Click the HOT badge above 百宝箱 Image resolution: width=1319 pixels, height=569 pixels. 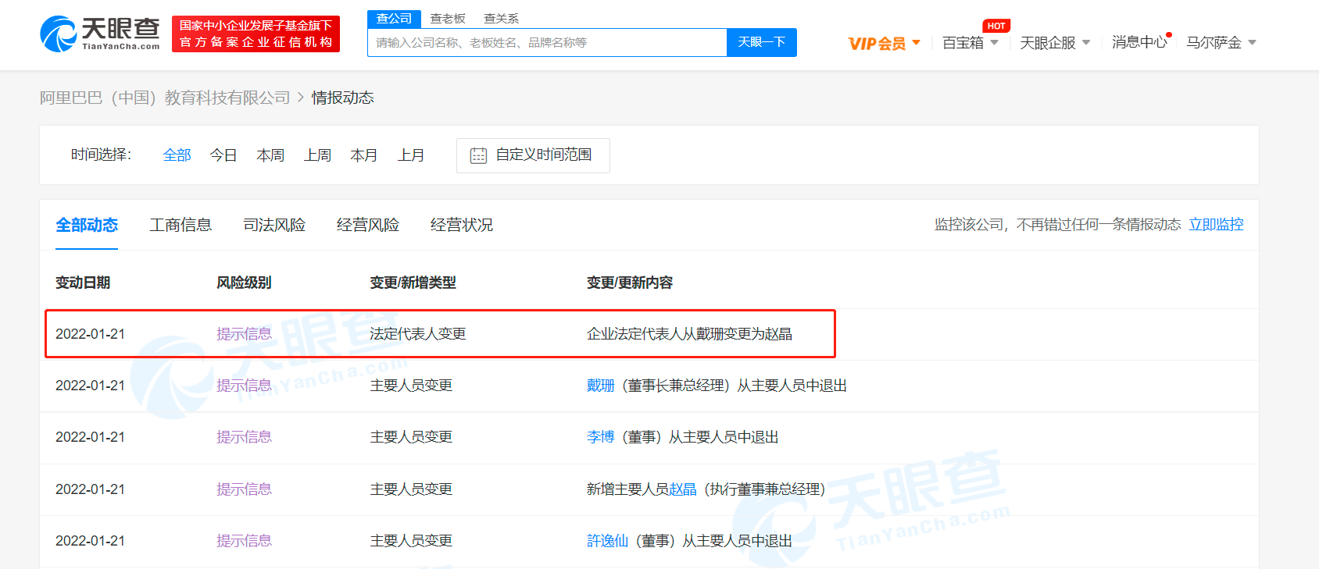[x=996, y=26]
